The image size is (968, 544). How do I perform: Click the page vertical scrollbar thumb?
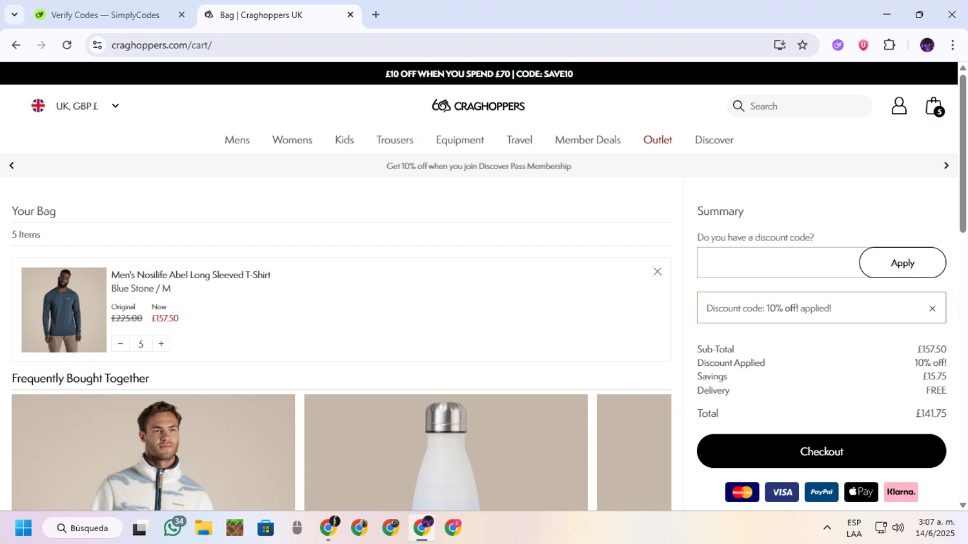(963, 154)
